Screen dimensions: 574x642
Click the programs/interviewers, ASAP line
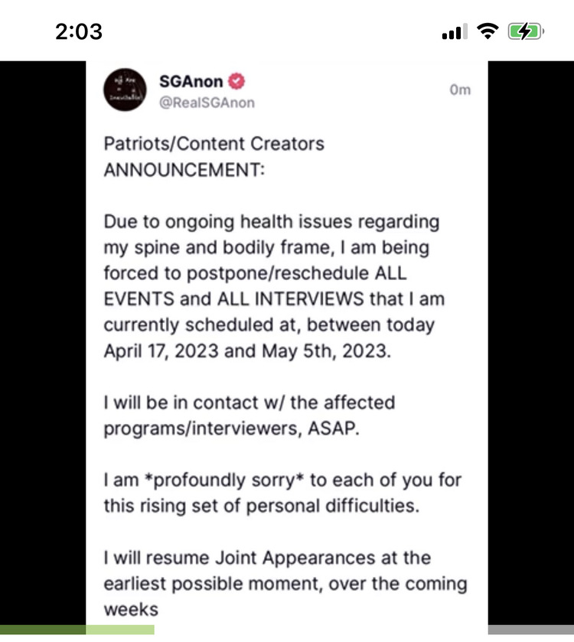tap(231, 429)
